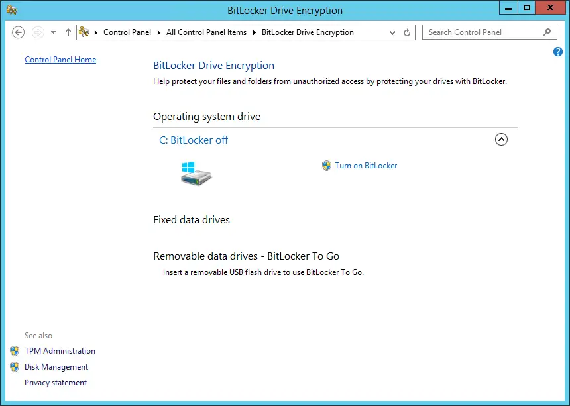Viewport: 570px width, 406px height.
Task: Click the shield icon beside Turn on BitLocker
Action: [326, 166]
